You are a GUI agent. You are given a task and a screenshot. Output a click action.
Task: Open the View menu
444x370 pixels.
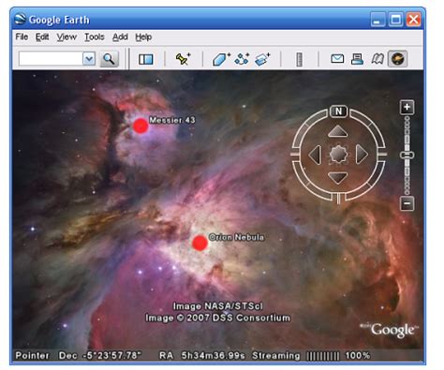(67, 37)
